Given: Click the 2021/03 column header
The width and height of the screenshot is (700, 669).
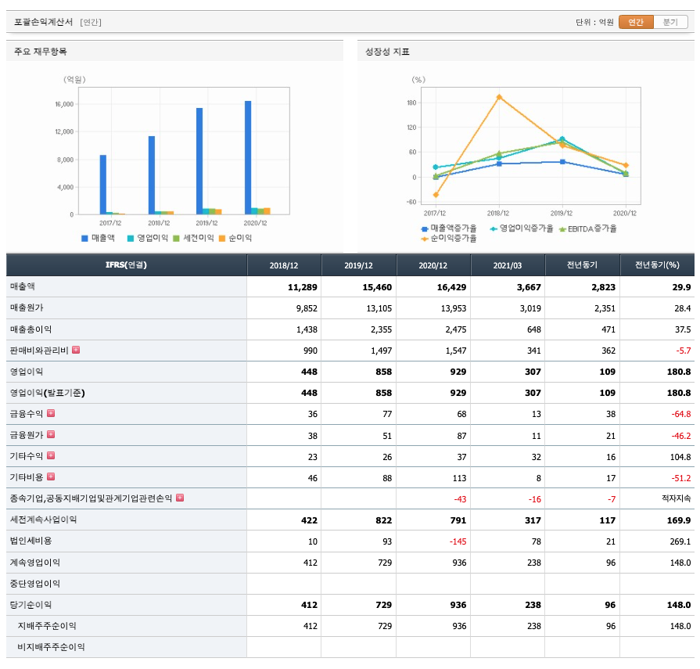Looking at the screenshot, I should 508,265.
